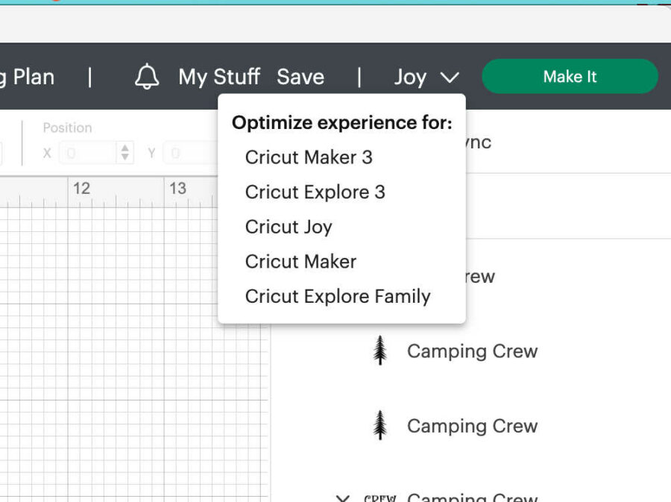Select the second tree Camping Crew layer

(471, 426)
